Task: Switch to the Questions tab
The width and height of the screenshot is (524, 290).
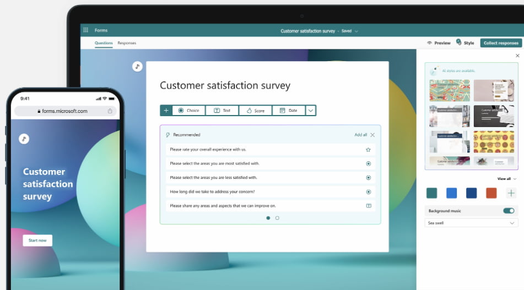Action: click(x=104, y=43)
